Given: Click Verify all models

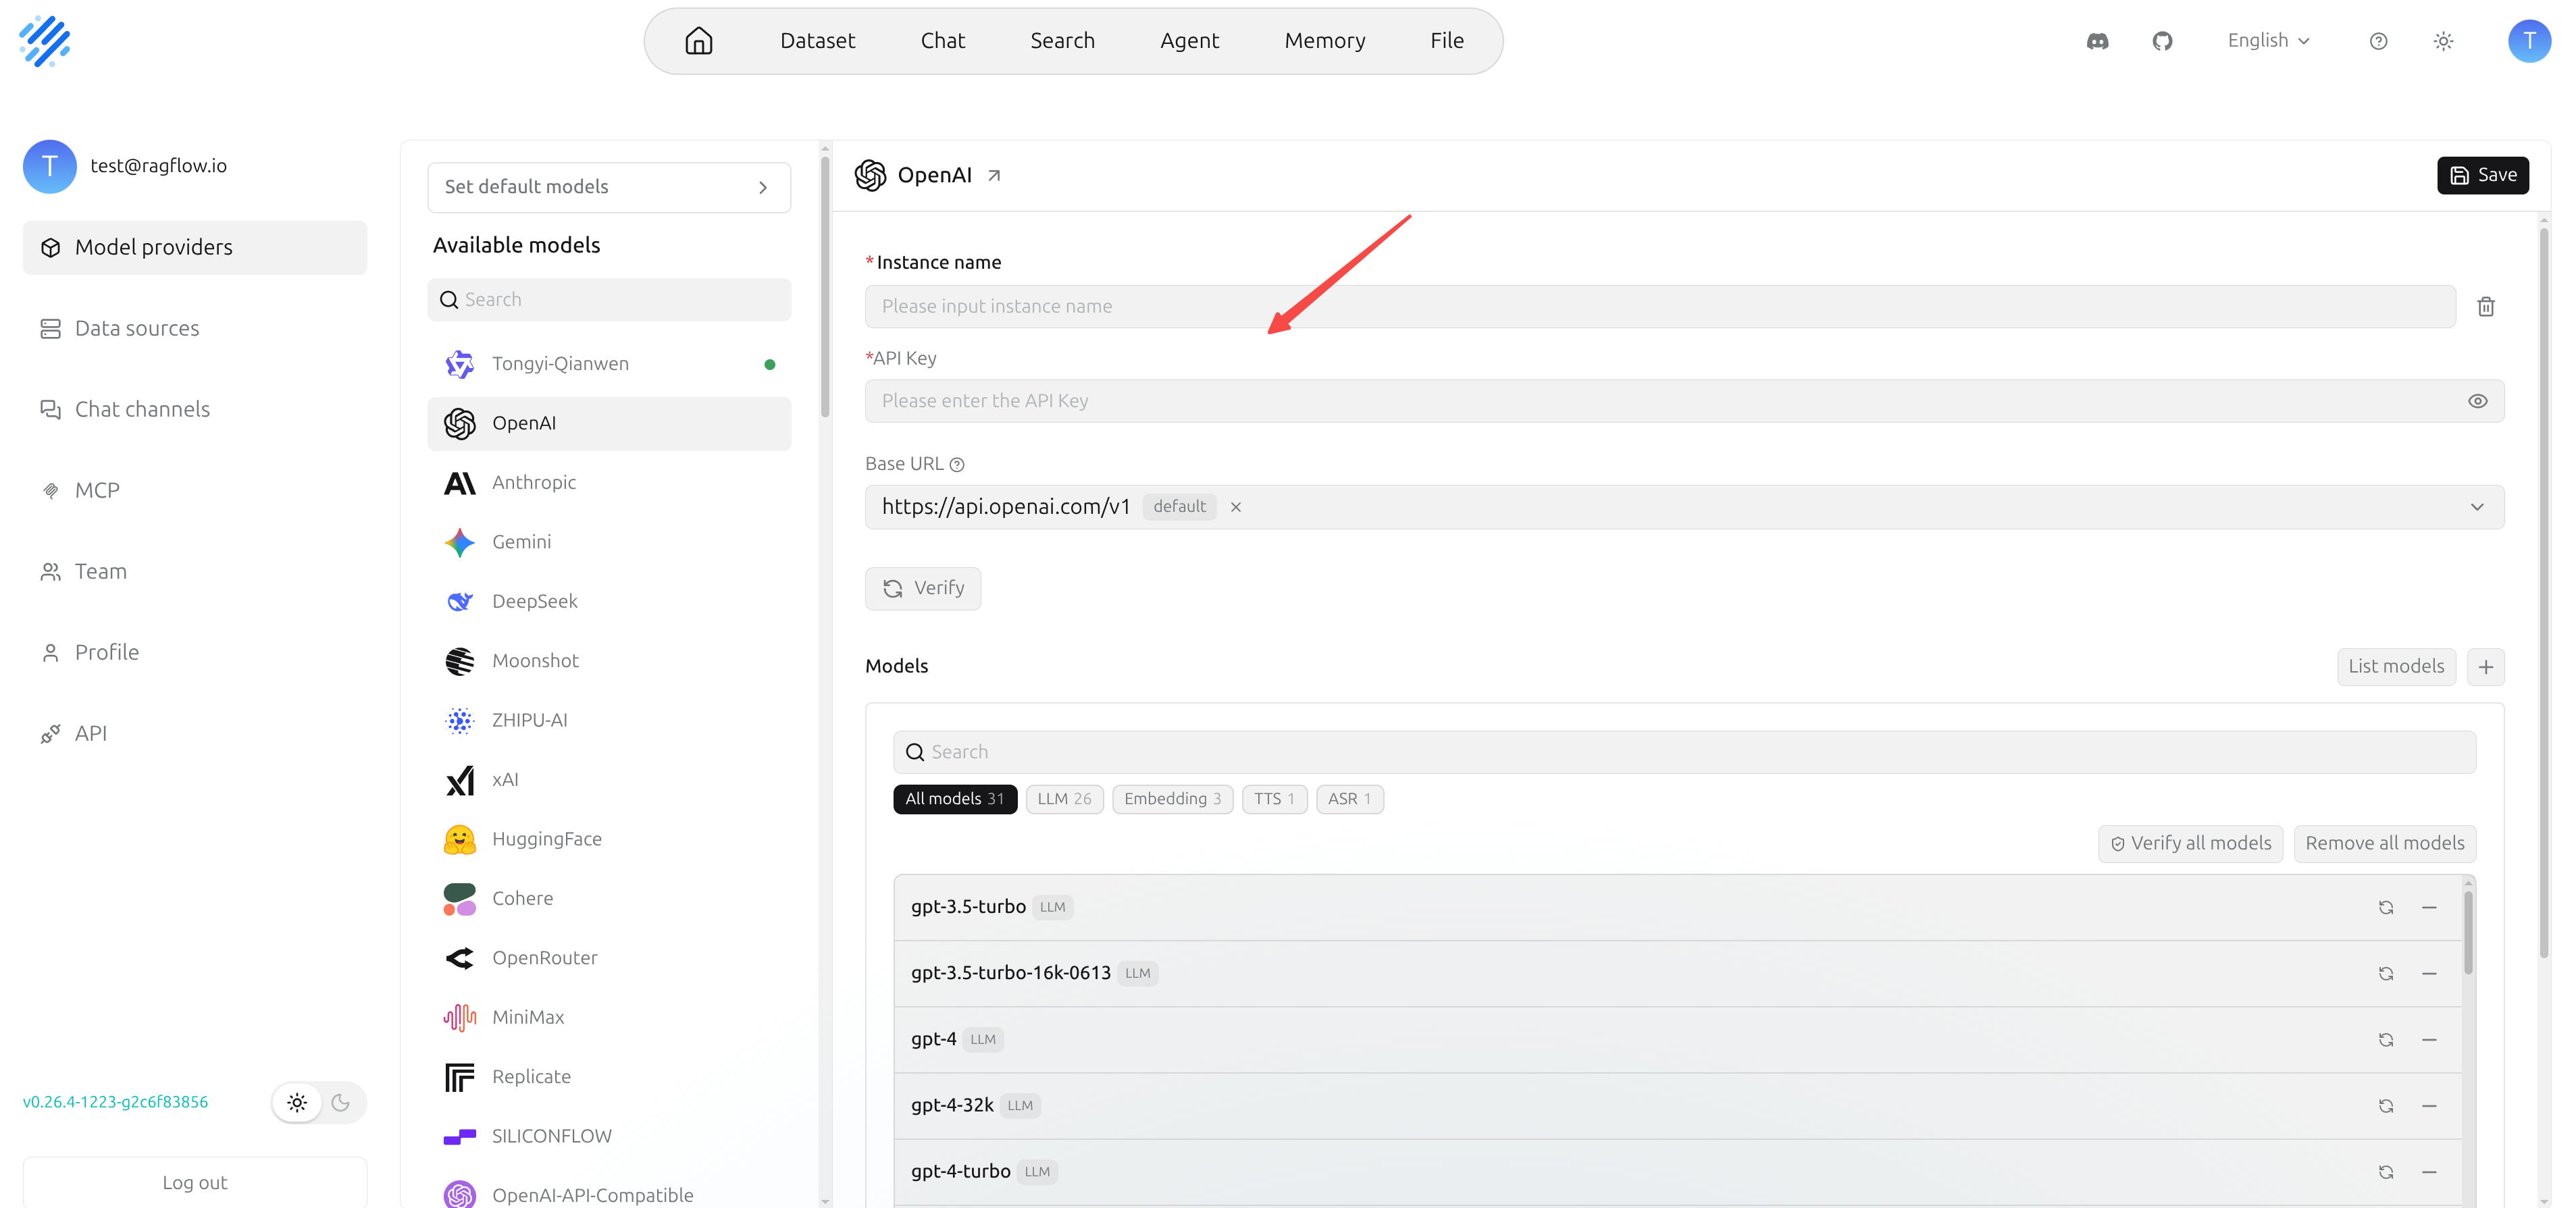Looking at the screenshot, I should coord(2190,844).
